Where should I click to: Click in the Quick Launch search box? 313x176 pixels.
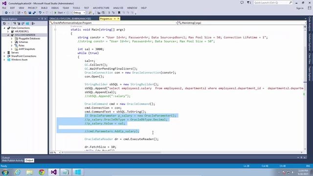pos(273,2)
